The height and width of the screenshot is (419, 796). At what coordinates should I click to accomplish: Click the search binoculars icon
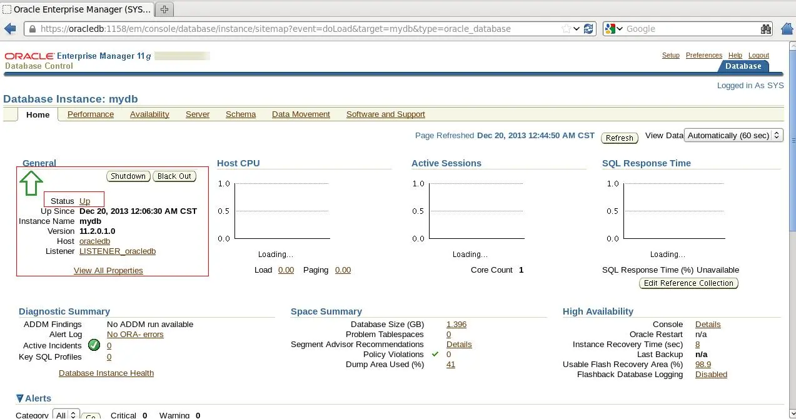766,29
